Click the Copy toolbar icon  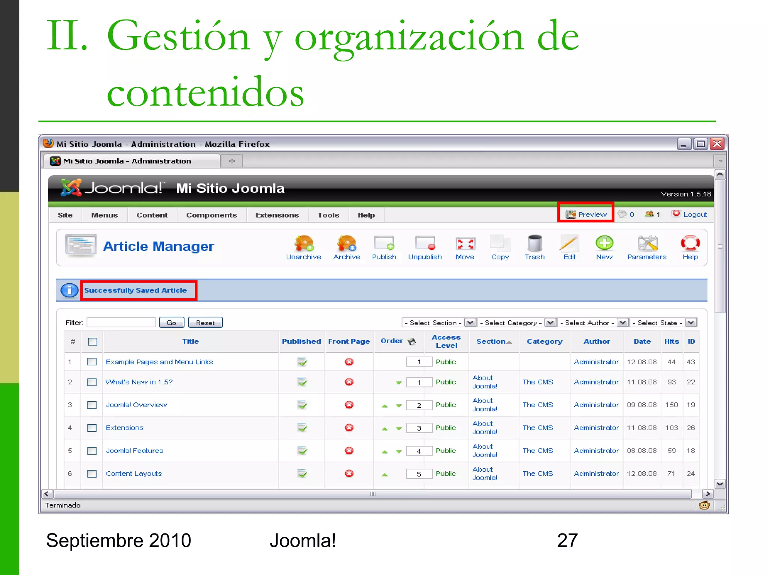click(500, 244)
